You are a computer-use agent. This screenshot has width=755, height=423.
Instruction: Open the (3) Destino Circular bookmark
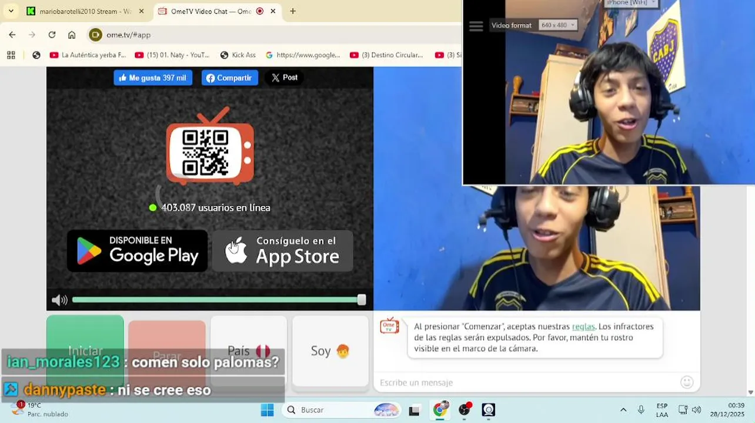point(387,55)
